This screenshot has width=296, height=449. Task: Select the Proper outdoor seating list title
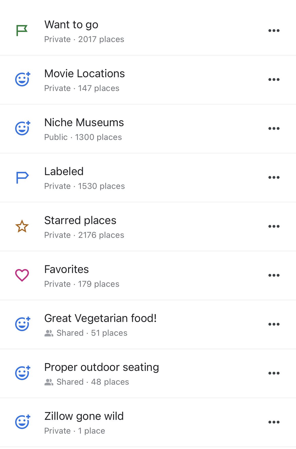[101, 367]
